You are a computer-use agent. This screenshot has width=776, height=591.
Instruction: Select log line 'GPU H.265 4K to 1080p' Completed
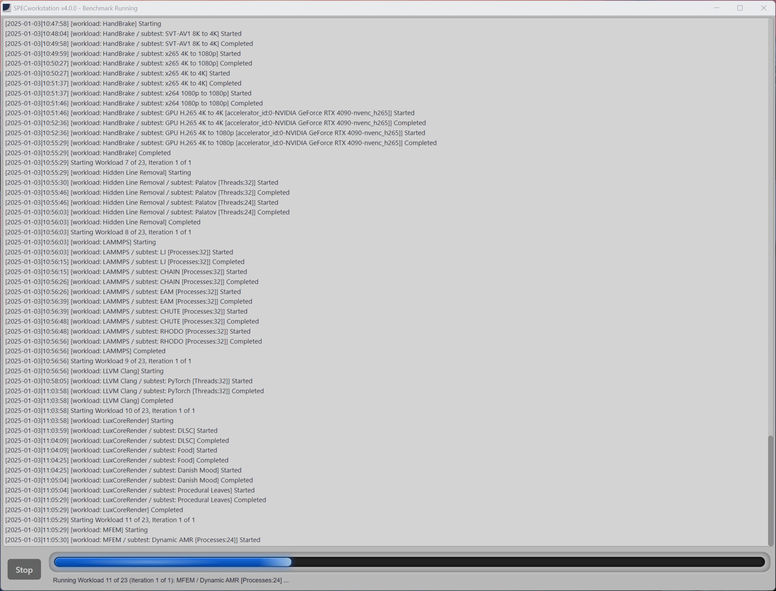221,143
